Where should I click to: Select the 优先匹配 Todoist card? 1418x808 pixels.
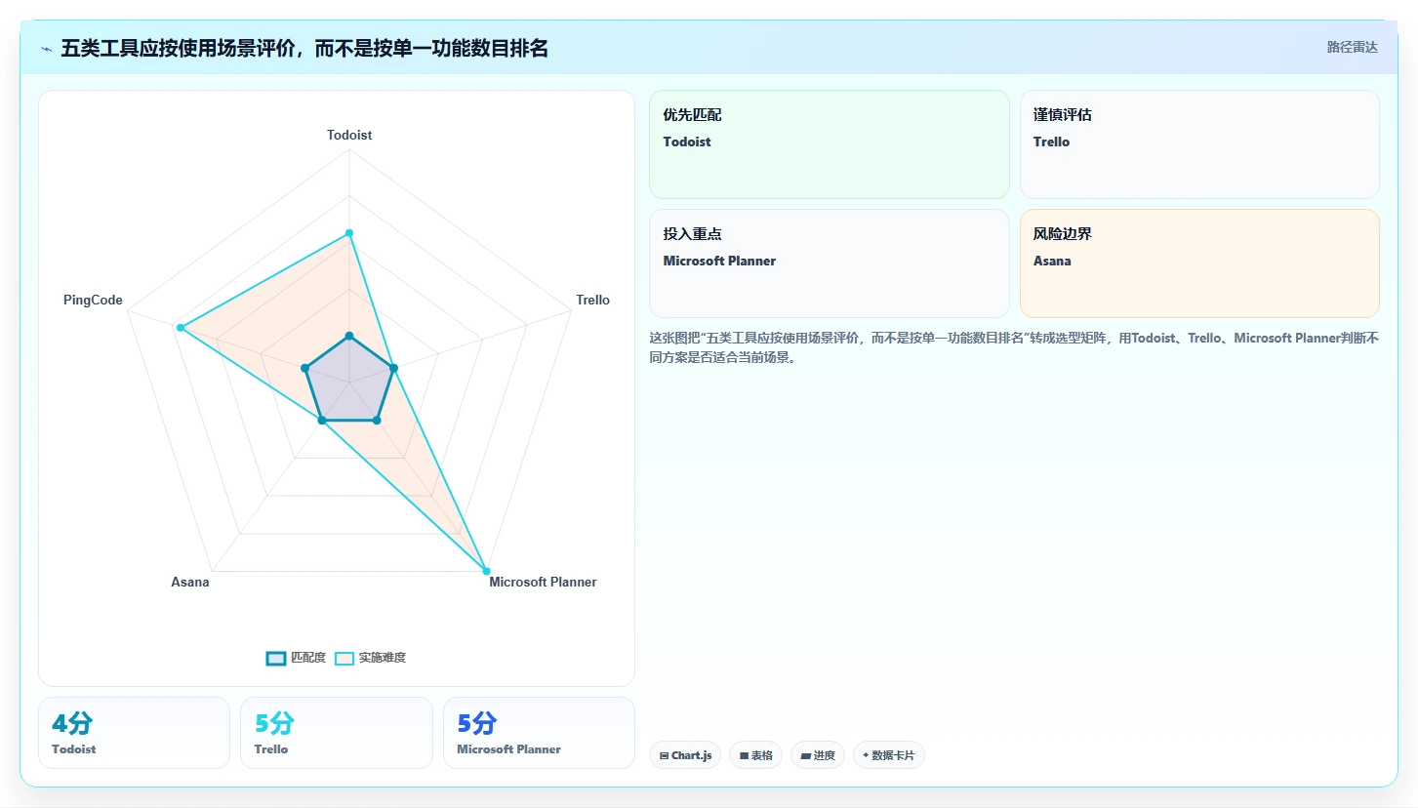(829, 144)
